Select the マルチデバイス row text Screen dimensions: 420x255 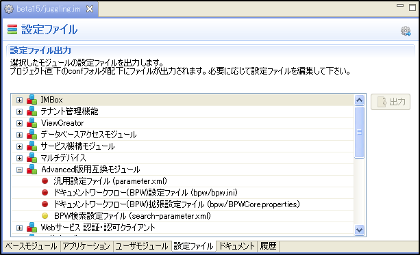point(63,158)
